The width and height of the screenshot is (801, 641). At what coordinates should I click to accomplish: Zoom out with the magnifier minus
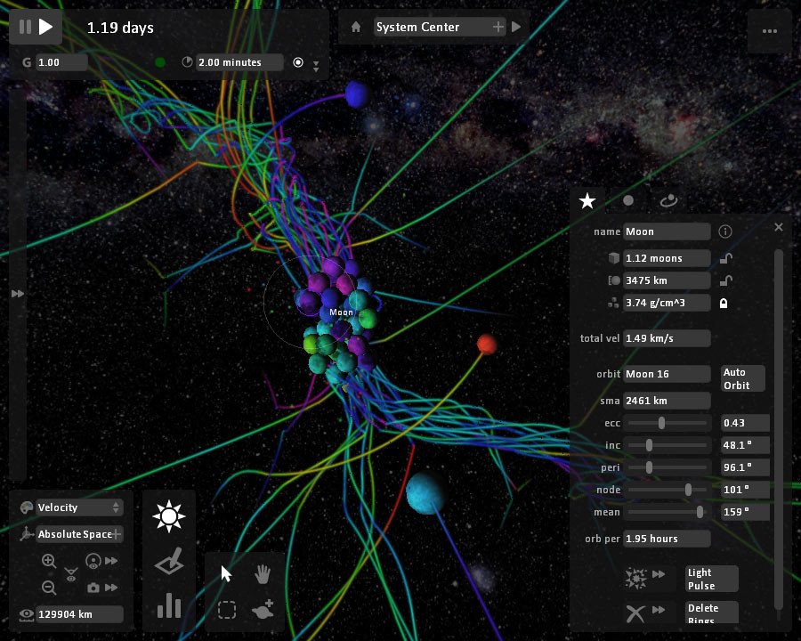[x=49, y=588]
